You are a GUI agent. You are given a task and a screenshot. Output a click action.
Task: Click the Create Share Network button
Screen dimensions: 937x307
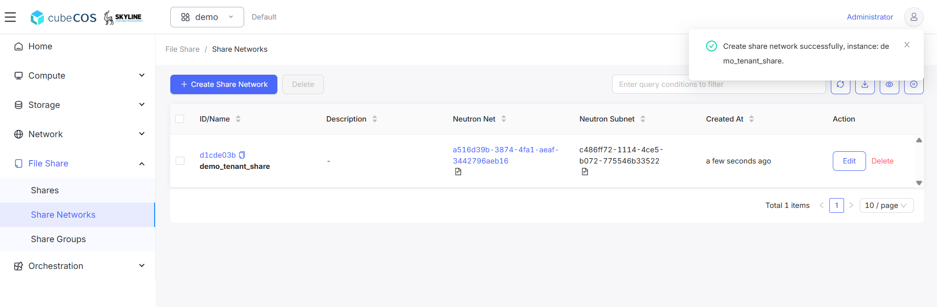coord(224,84)
